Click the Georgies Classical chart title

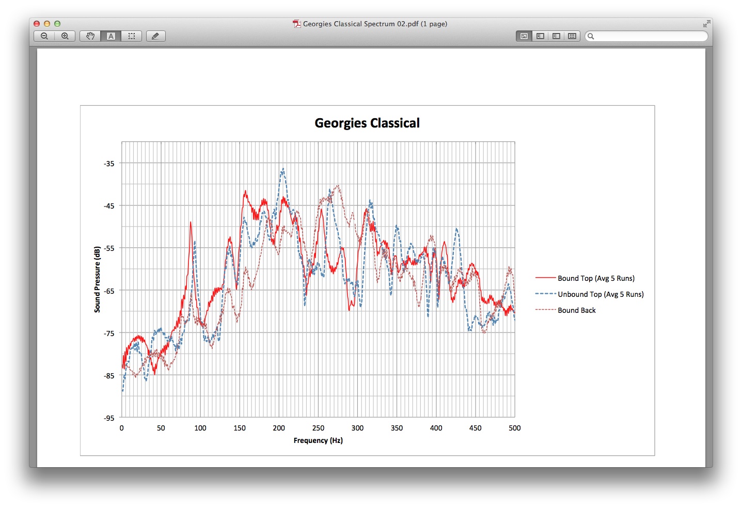tap(367, 123)
